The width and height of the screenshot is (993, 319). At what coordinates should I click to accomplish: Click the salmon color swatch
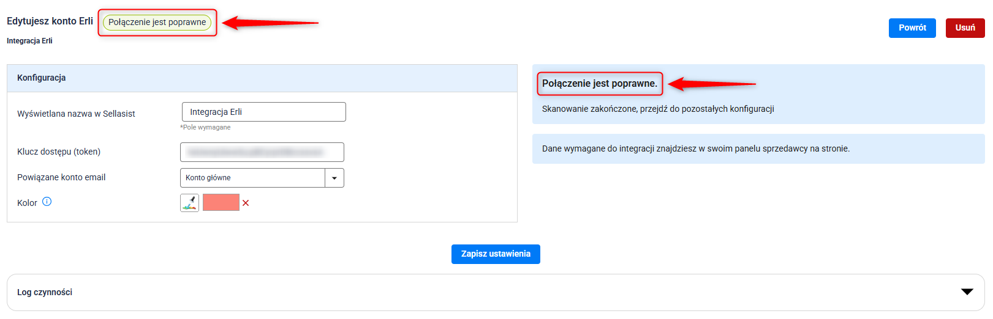tap(221, 202)
